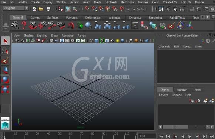The image size is (215, 139).
Task: Open the viewport Shading menu
Action: [x=28, y=36]
